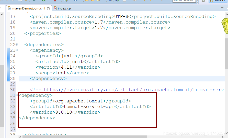Minimize the editor area
The image size is (228, 138).
pyautogui.click(x=222, y=7)
